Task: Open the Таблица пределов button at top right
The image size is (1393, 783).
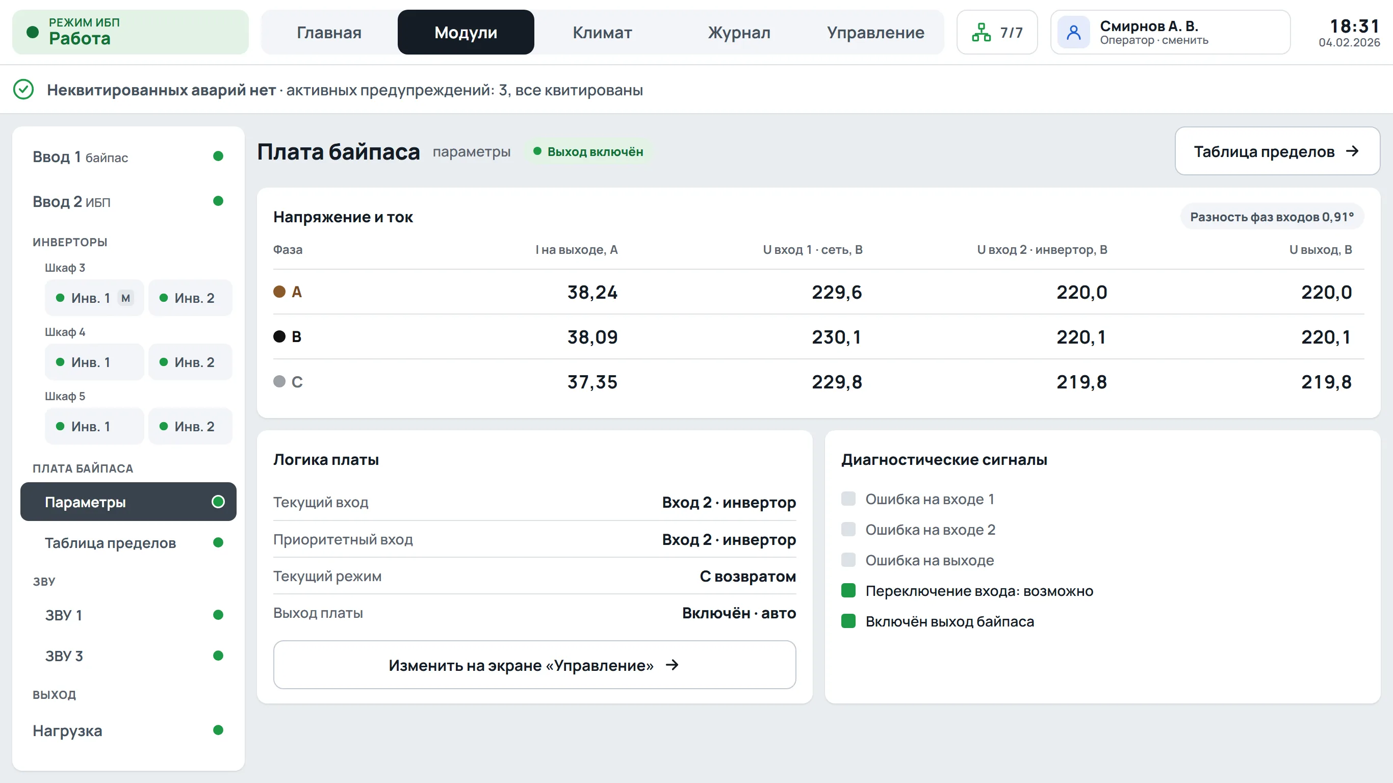Action: [1277, 151]
